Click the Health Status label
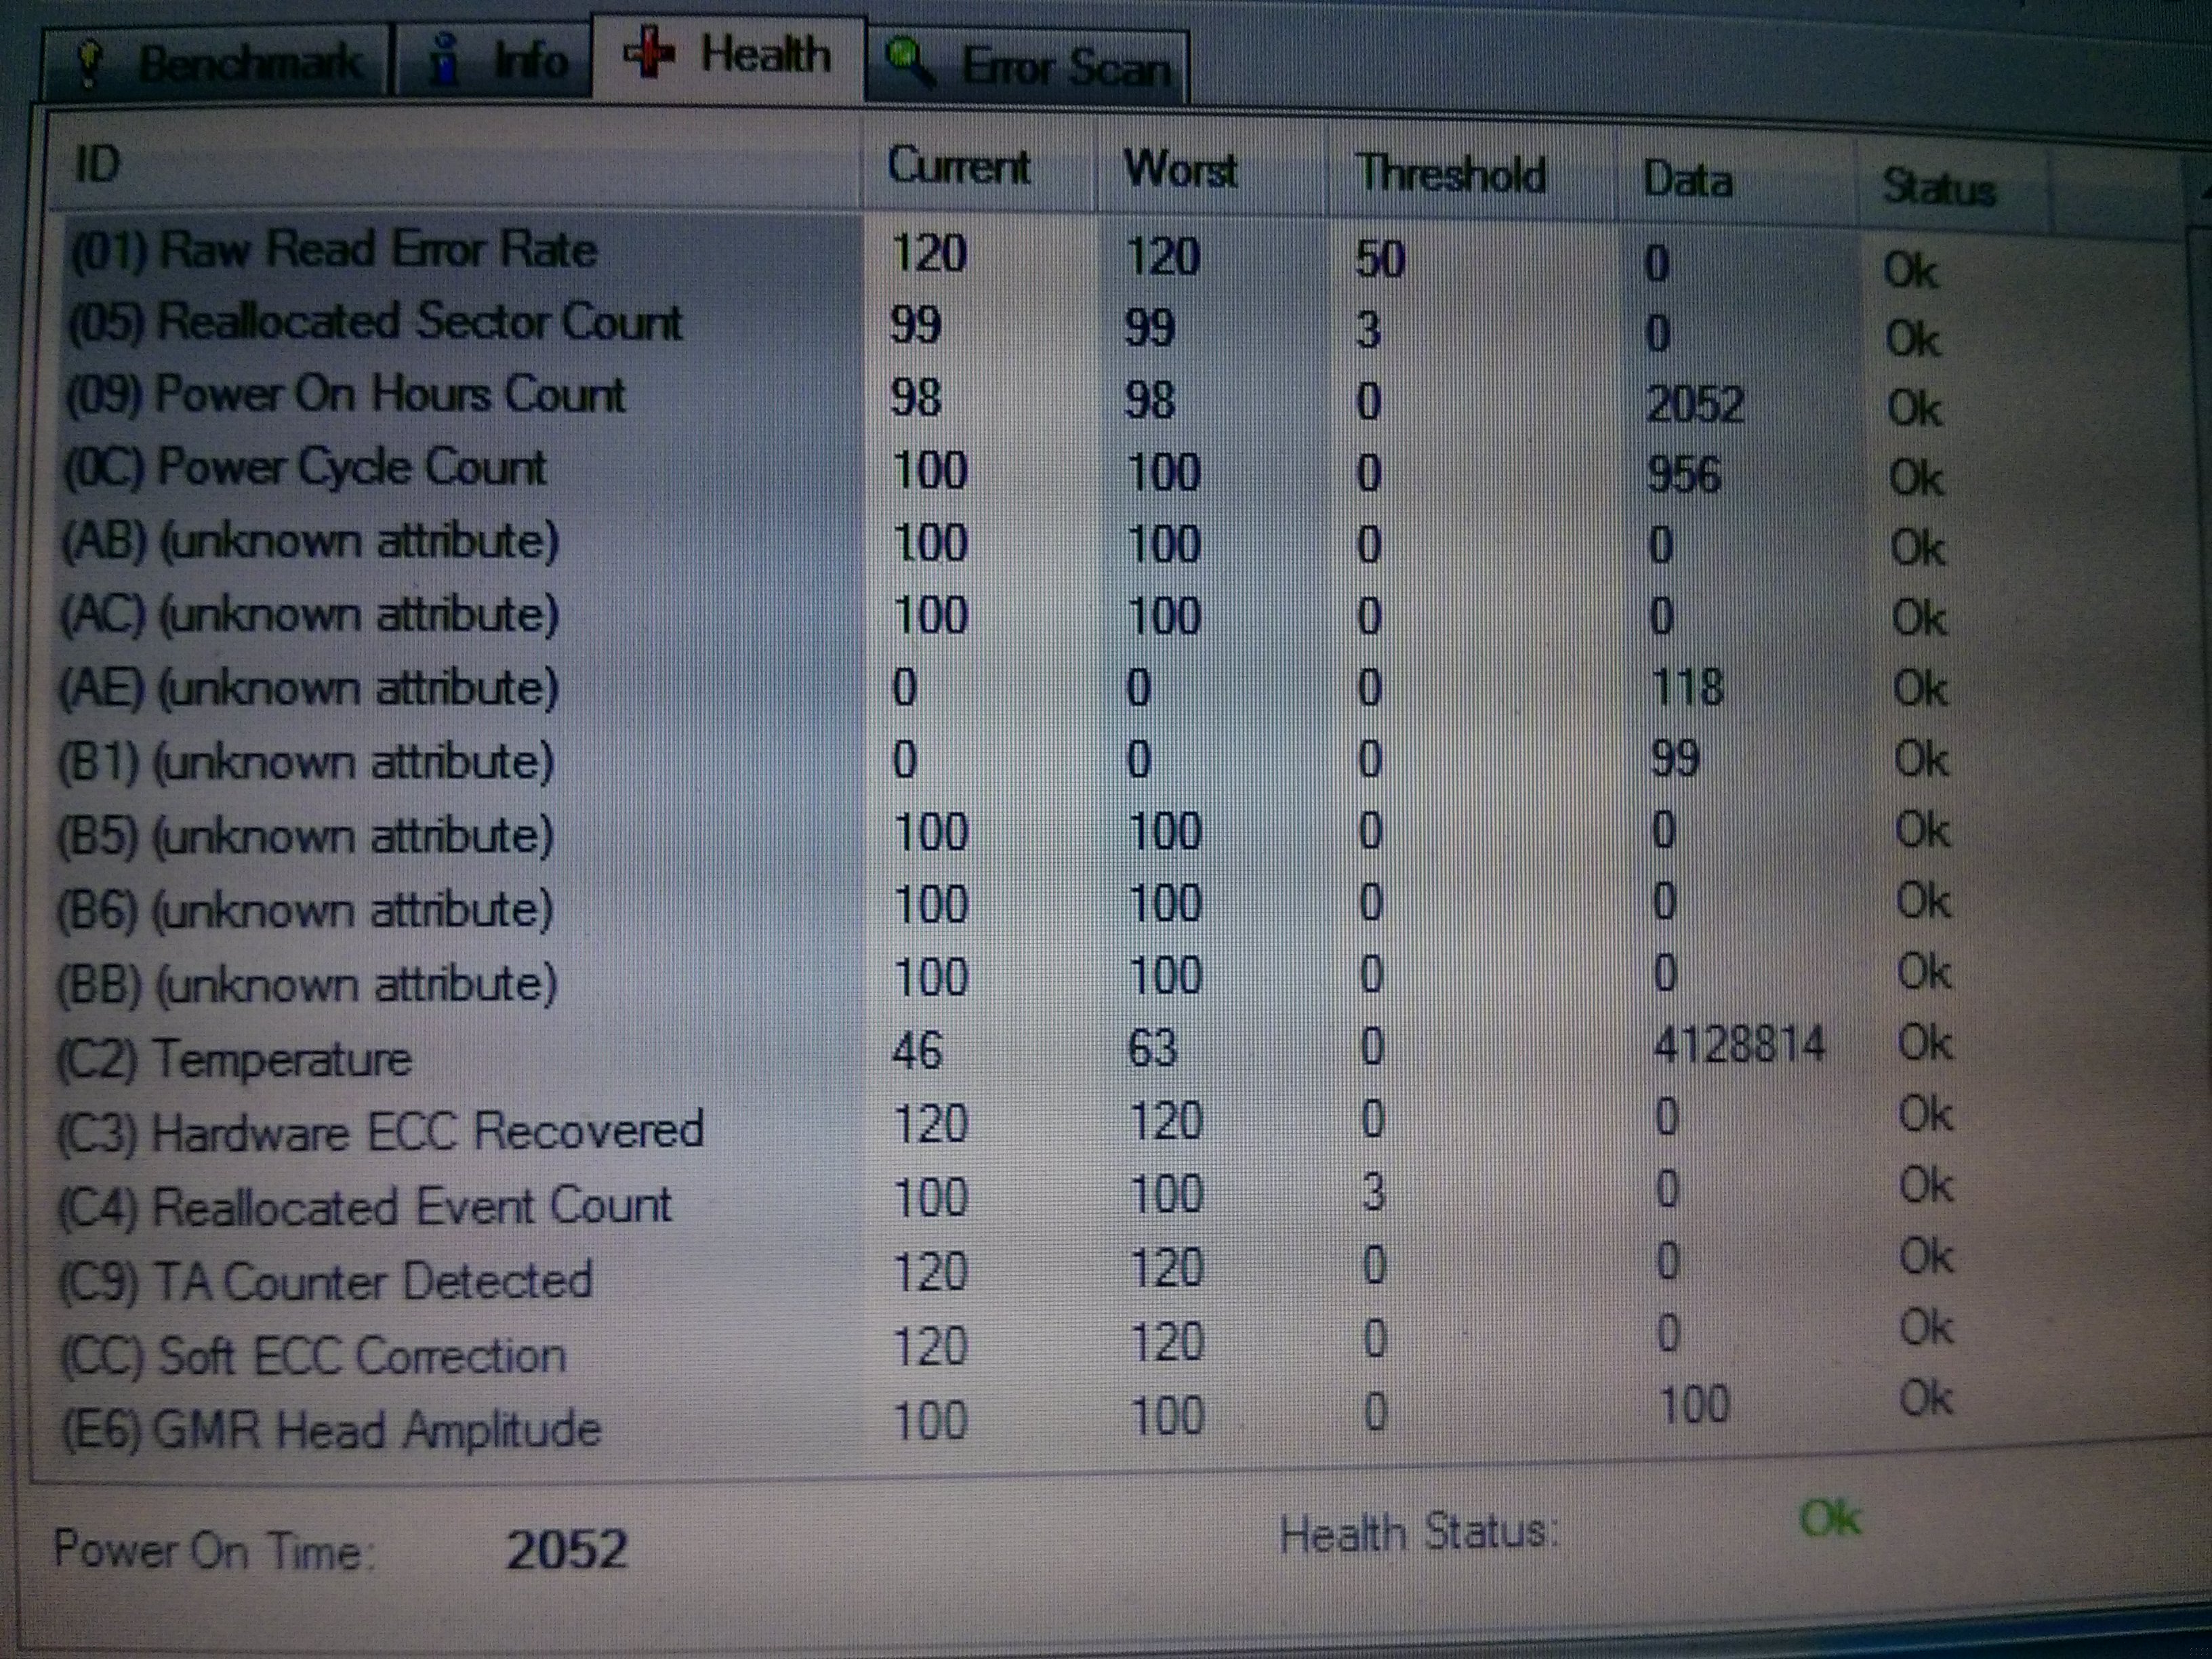2212x1659 pixels. coord(1419,1532)
